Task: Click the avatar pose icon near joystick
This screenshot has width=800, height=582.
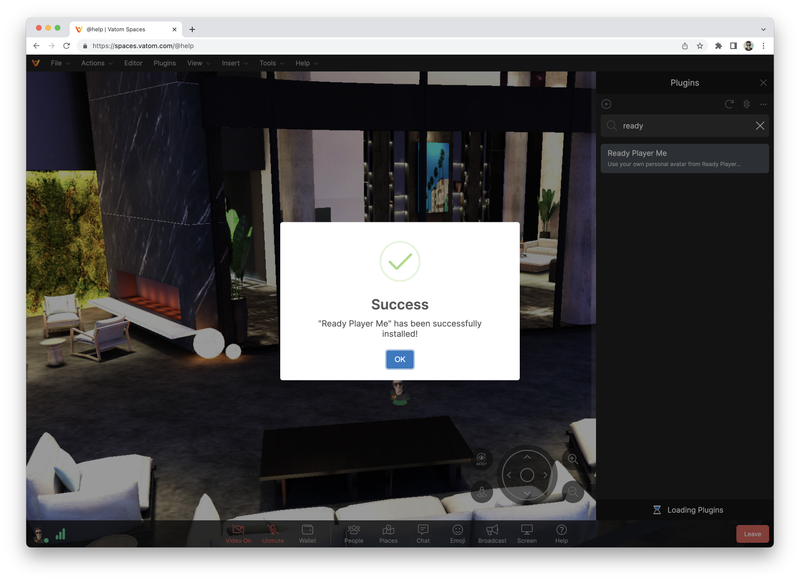Action: 482,492
